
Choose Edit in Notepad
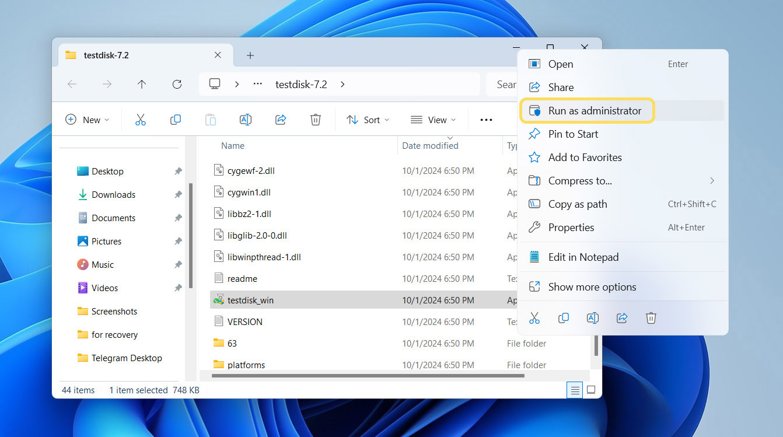click(623, 257)
